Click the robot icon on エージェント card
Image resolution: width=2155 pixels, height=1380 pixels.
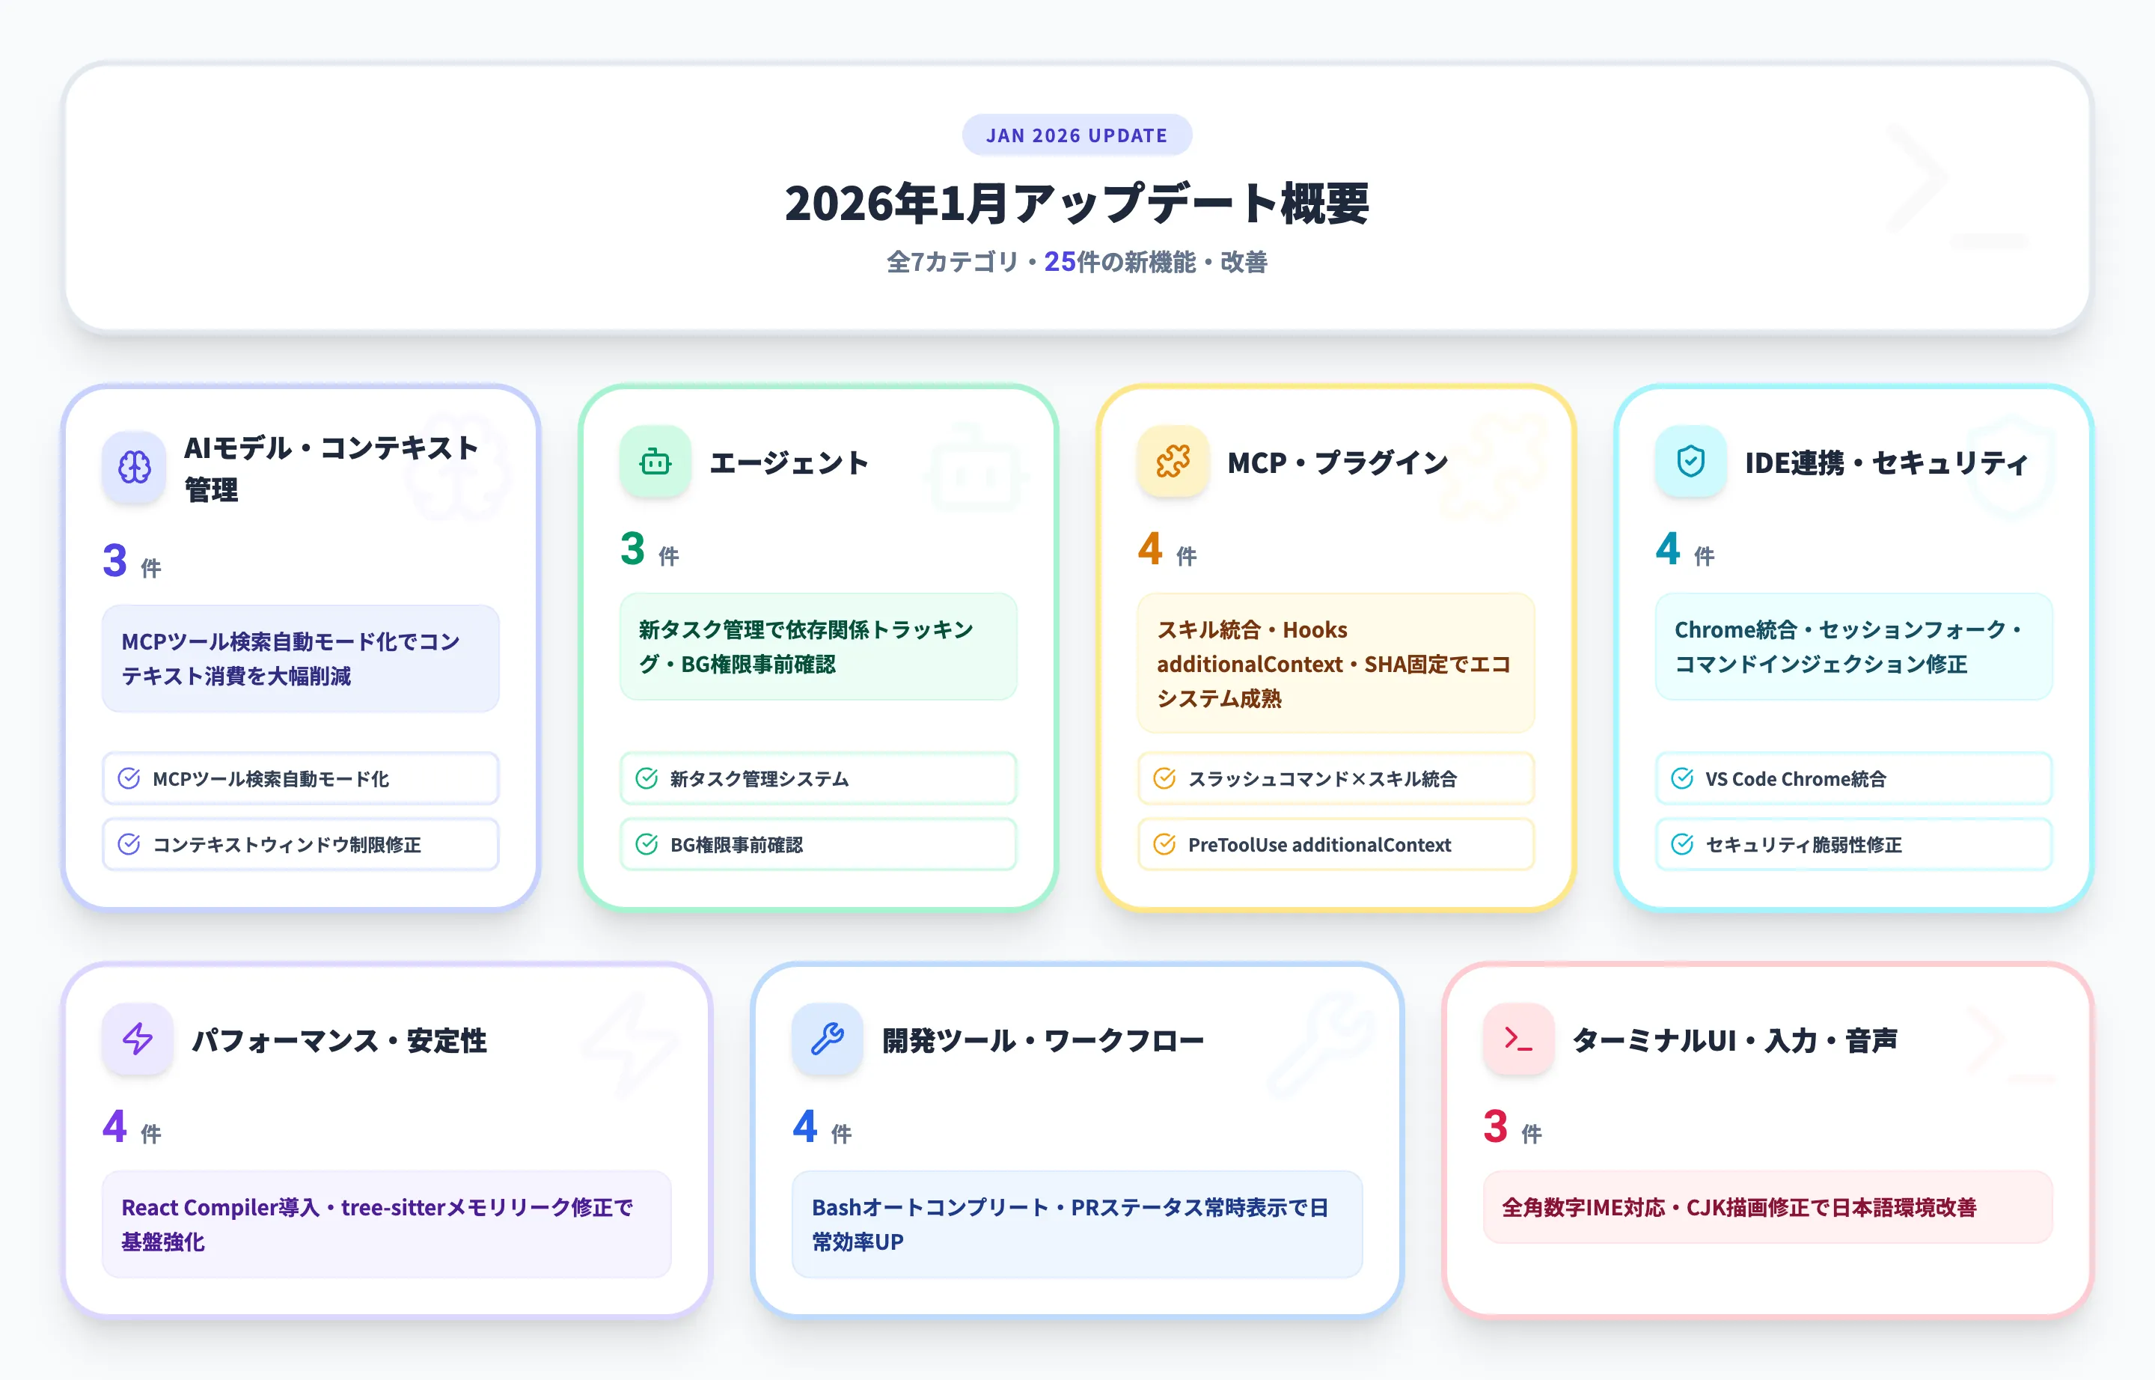654,463
